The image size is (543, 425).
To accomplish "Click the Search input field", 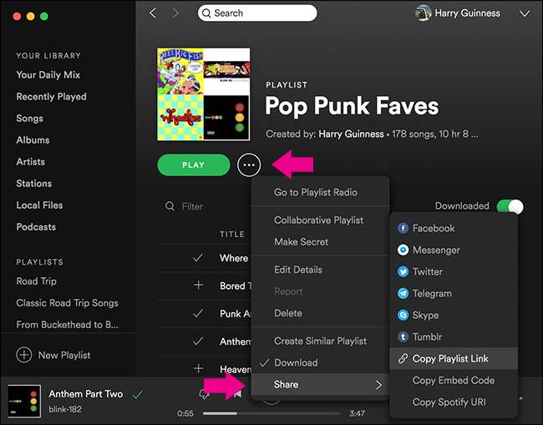I will click(x=257, y=13).
